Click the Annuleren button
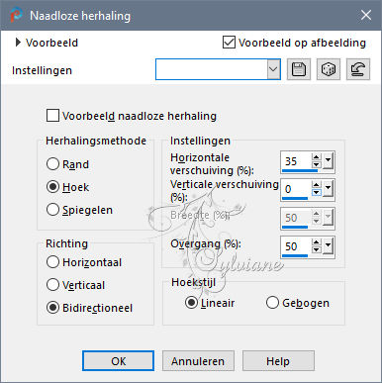The height and width of the screenshot is (383, 382). pos(198,361)
